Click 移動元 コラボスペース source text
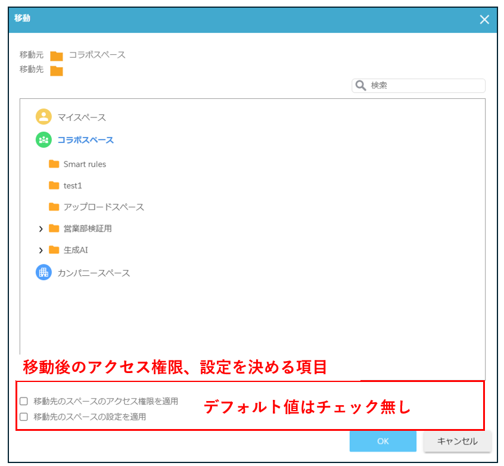 (x=97, y=55)
